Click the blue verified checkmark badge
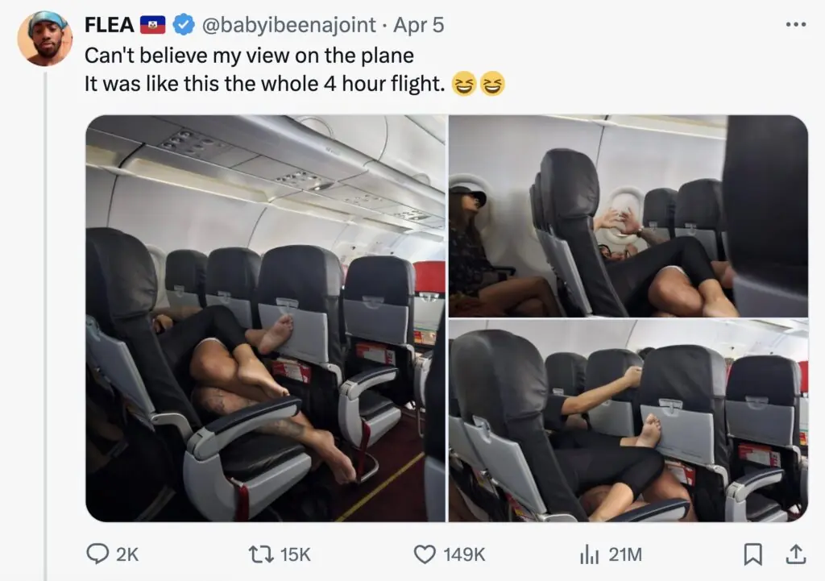 point(184,25)
